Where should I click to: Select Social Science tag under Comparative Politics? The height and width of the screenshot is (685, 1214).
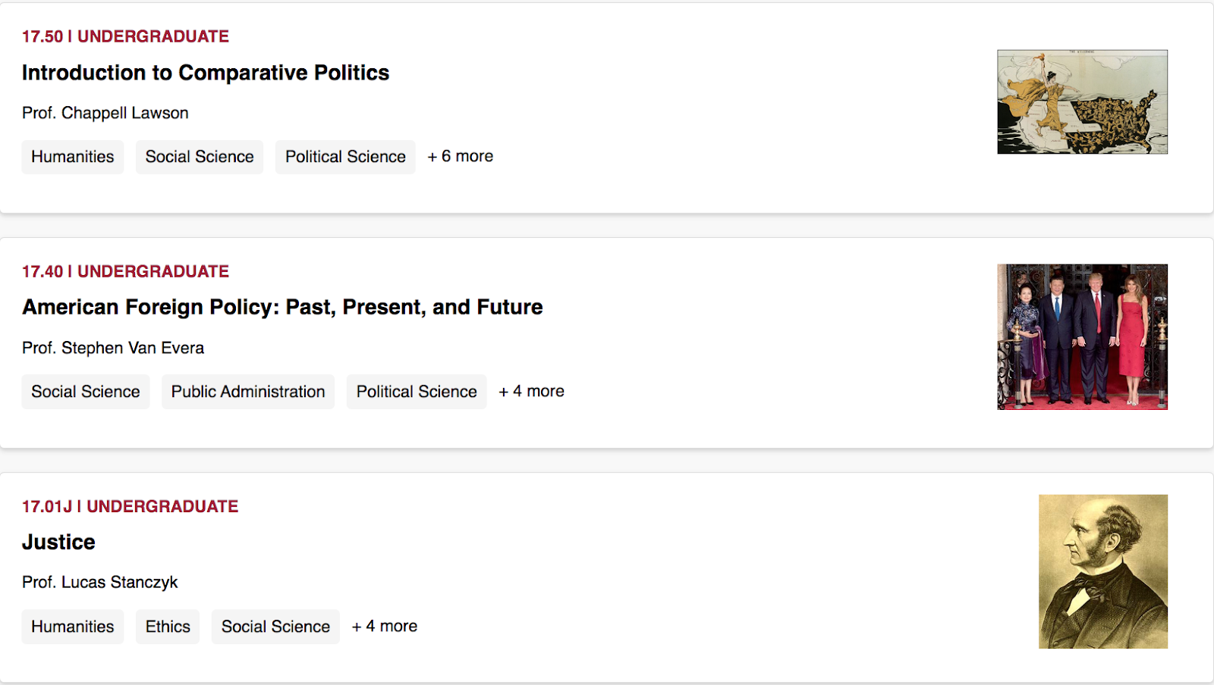click(200, 157)
